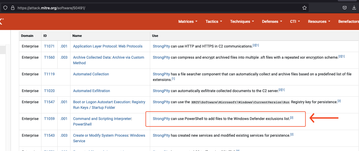This screenshot has height=151, width=359.
Task: Open the Web Protocols link
Action: point(130,46)
